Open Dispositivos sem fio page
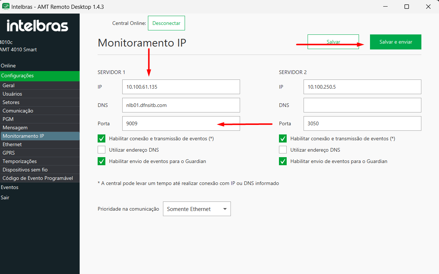This screenshot has height=274, width=439. point(40,170)
